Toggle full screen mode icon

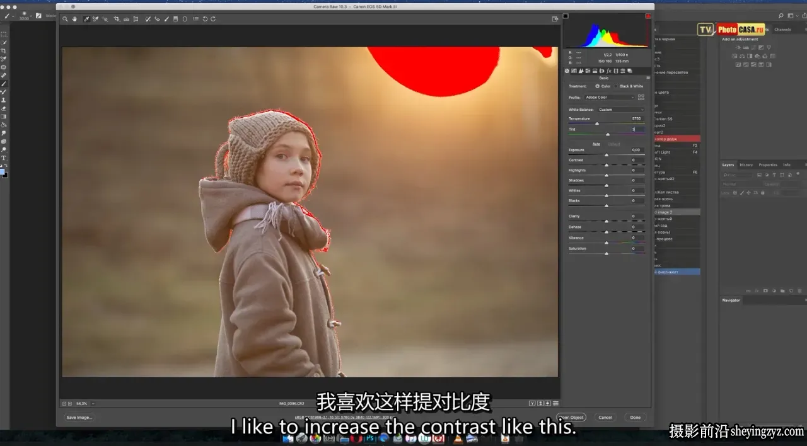point(555,19)
